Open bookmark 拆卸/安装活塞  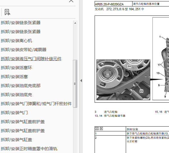pyautogui.click(x=14, y=77)
